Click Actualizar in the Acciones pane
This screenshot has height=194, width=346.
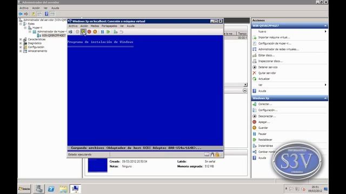(x=264, y=79)
